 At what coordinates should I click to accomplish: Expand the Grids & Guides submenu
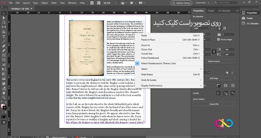pos(169,80)
